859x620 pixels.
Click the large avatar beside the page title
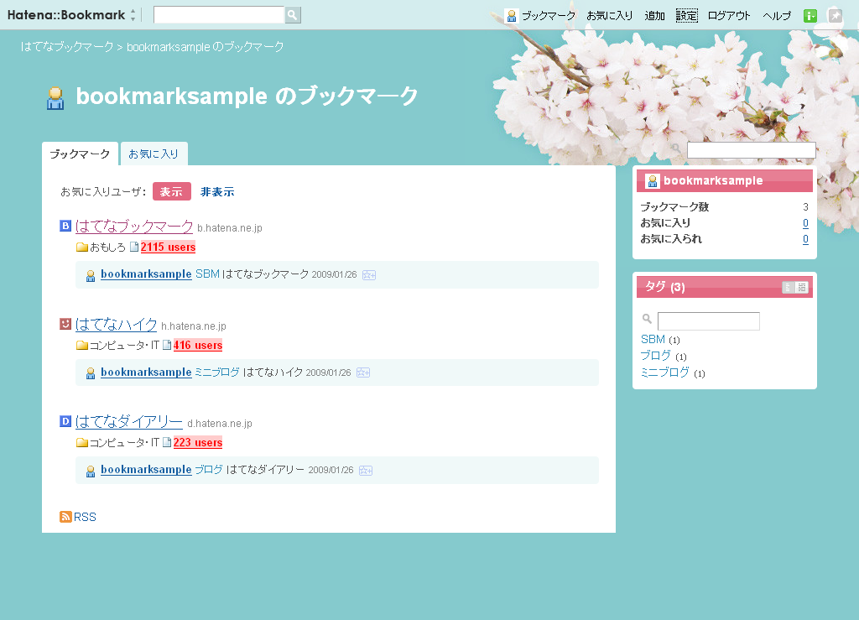(x=55, y=98)
